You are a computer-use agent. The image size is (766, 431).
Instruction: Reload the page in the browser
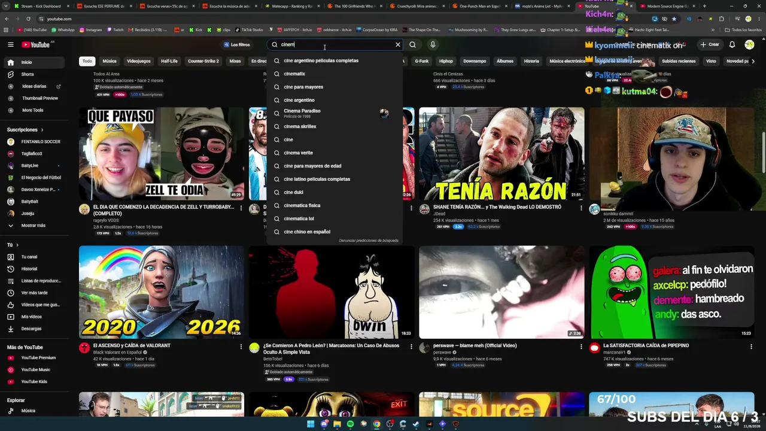pos(28,19)
